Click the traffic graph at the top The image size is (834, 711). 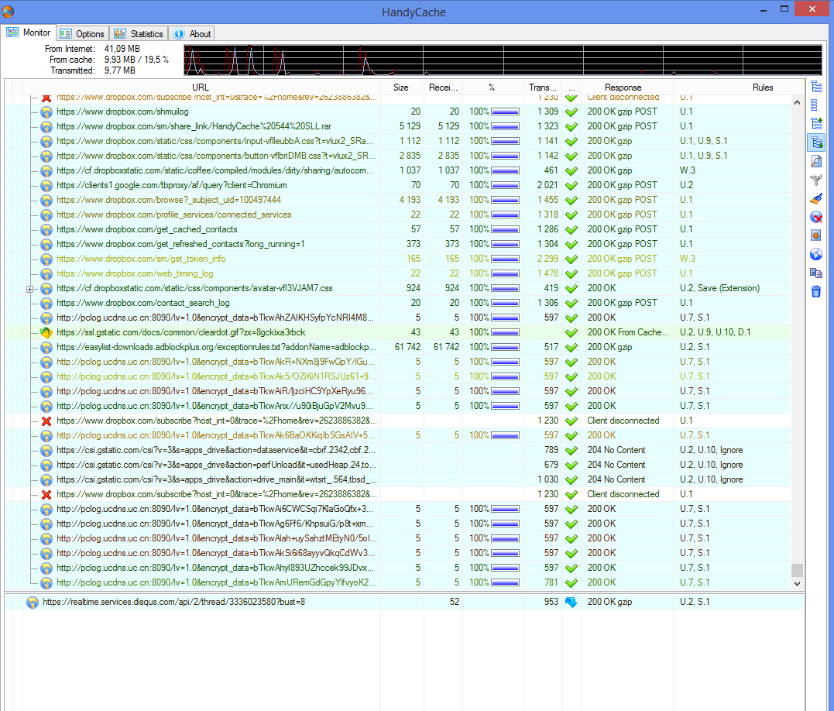503,60
